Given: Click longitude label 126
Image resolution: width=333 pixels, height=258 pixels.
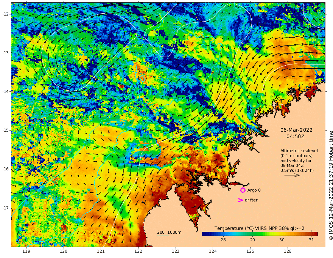Looking at the screenshot, I should [288, 251].
